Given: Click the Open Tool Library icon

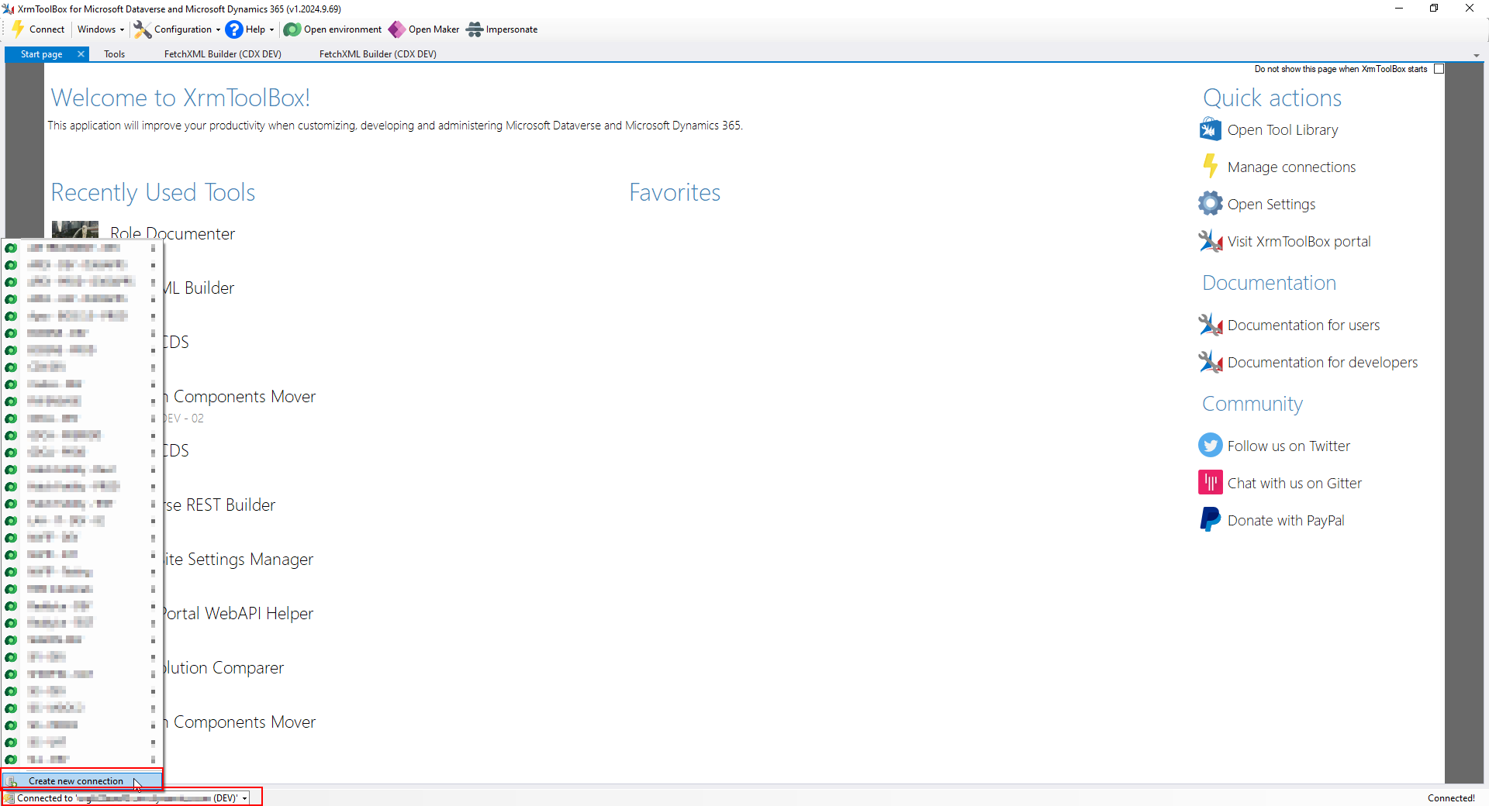Looking at the screenshot, I should [x=1211, y=129].
